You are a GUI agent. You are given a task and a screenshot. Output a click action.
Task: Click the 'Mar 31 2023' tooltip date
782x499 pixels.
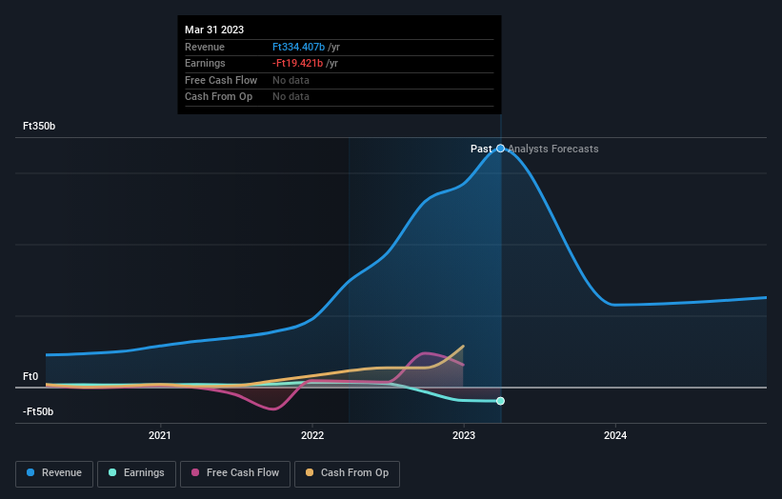click(x=214, y=30)
